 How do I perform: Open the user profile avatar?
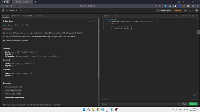click(197, 11)
